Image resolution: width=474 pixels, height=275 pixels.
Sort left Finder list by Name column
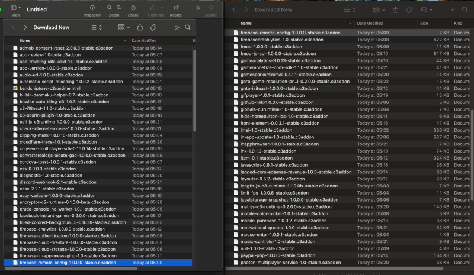(25, 40)
